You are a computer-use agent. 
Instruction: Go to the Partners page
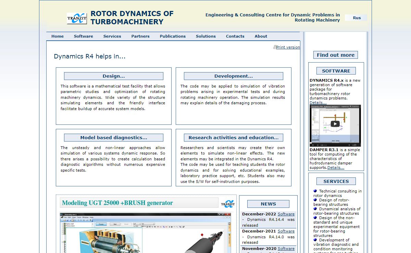[x=140, y=36]
